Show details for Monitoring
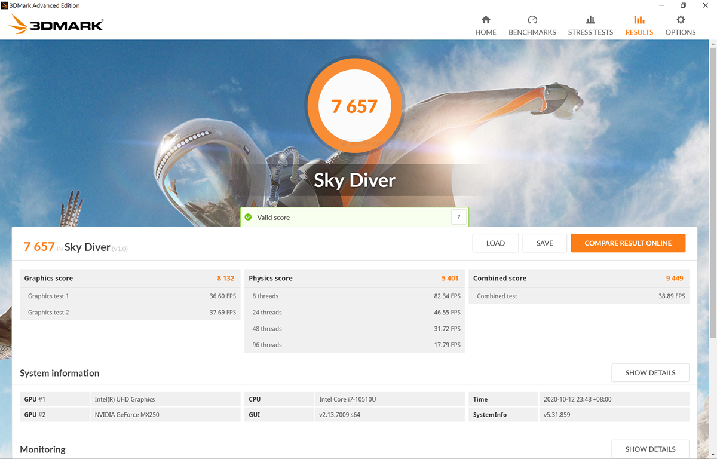717x459 pixels. (x=650, y=449)
